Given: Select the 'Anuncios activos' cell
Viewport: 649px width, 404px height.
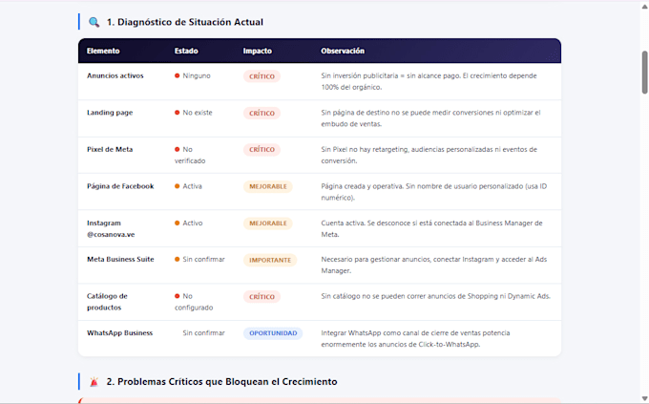Looking at the screenshot, I should pyautogui.click(x=115, y=75).
